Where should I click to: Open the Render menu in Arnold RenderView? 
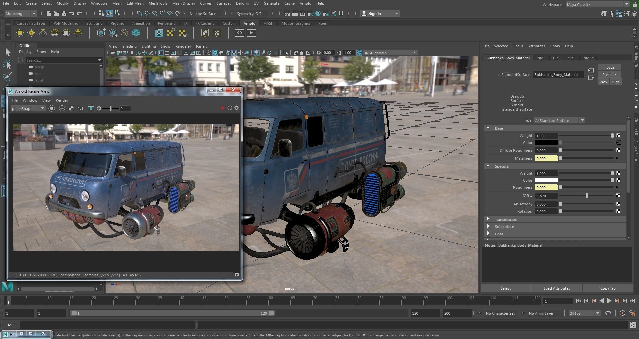pos(62,100)
